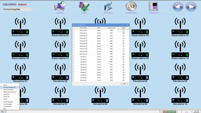201x113 pixels.
Task: Click the Enable column header
Action: click(x=123, y=28)
